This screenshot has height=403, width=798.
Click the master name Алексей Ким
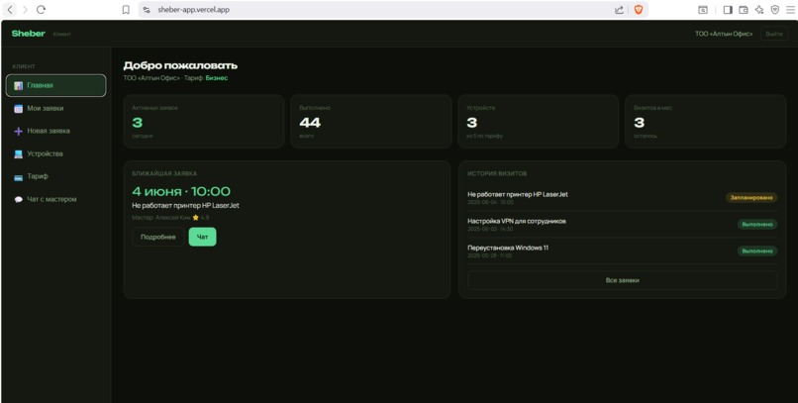tap(173, 218)
